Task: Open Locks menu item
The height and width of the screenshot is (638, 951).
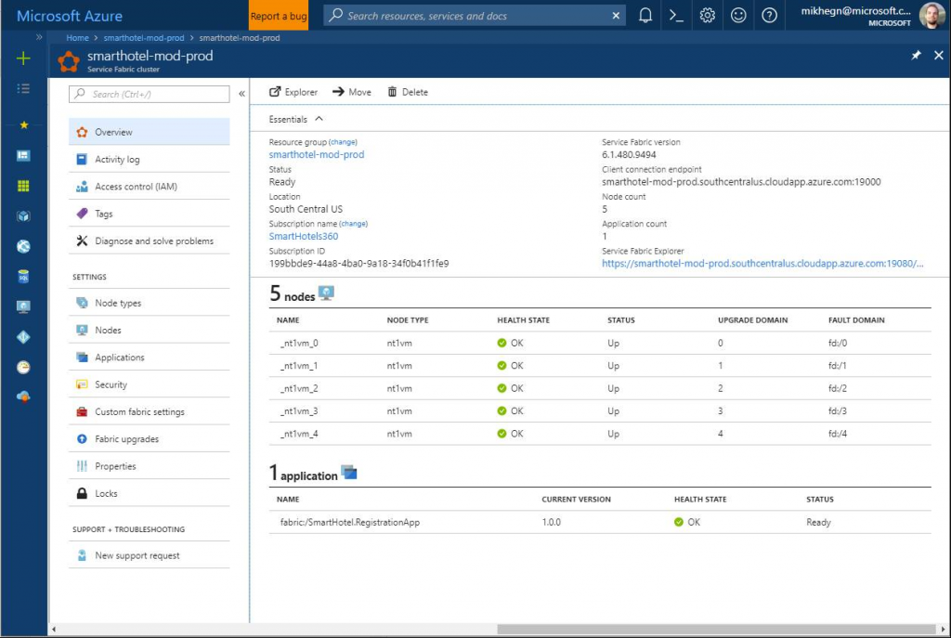Action: tap(150, 494)
